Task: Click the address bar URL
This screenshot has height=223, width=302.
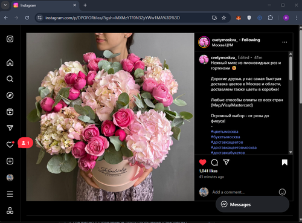Action: [113, 18]
